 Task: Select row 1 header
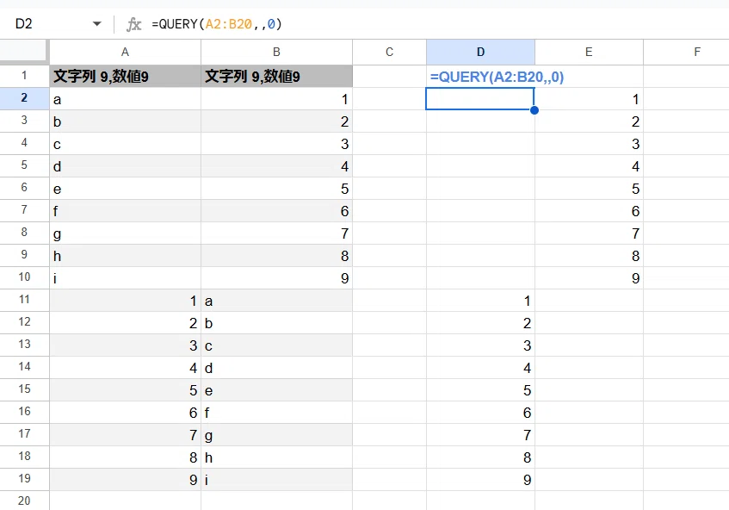tap(24, 76)
